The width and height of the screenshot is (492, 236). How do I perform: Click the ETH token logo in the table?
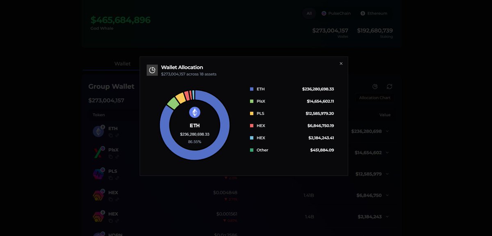pos(99,131)
